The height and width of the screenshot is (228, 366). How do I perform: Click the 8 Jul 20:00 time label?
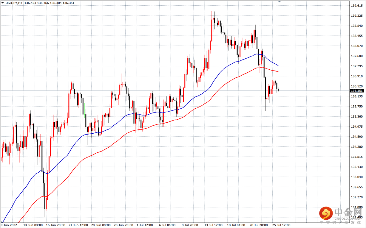tap(190, 225)
